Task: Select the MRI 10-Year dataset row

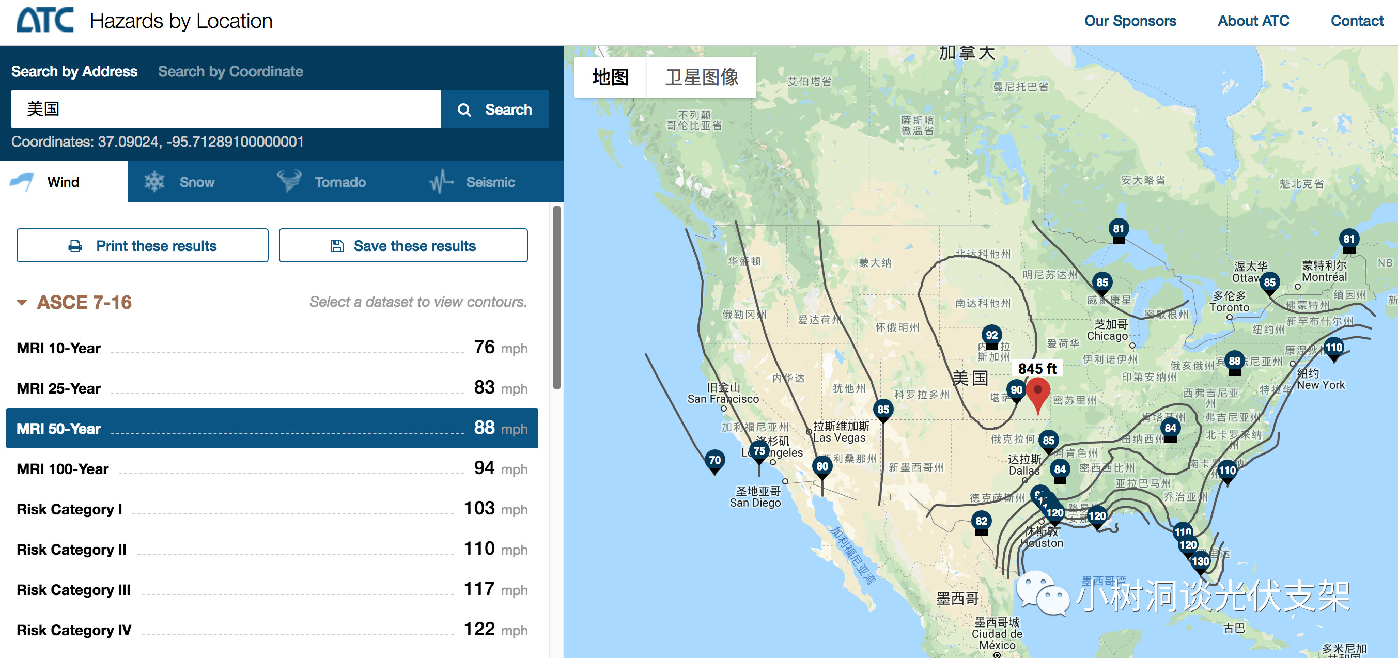Action: pos(272,348)
